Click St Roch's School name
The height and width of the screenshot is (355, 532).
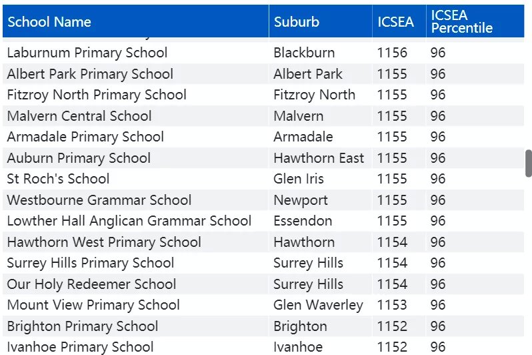(x=58, y=179)
